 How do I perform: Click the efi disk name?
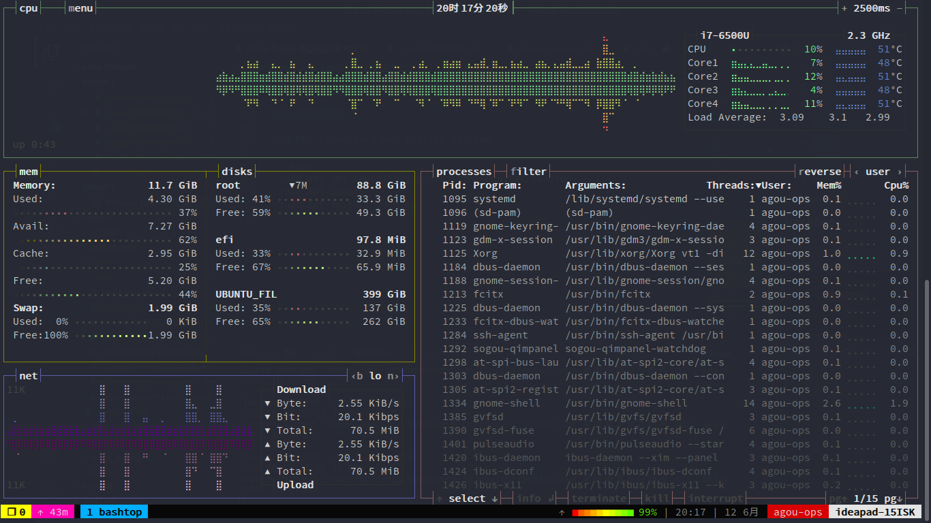pyautogui.click(x=225, y=240)
